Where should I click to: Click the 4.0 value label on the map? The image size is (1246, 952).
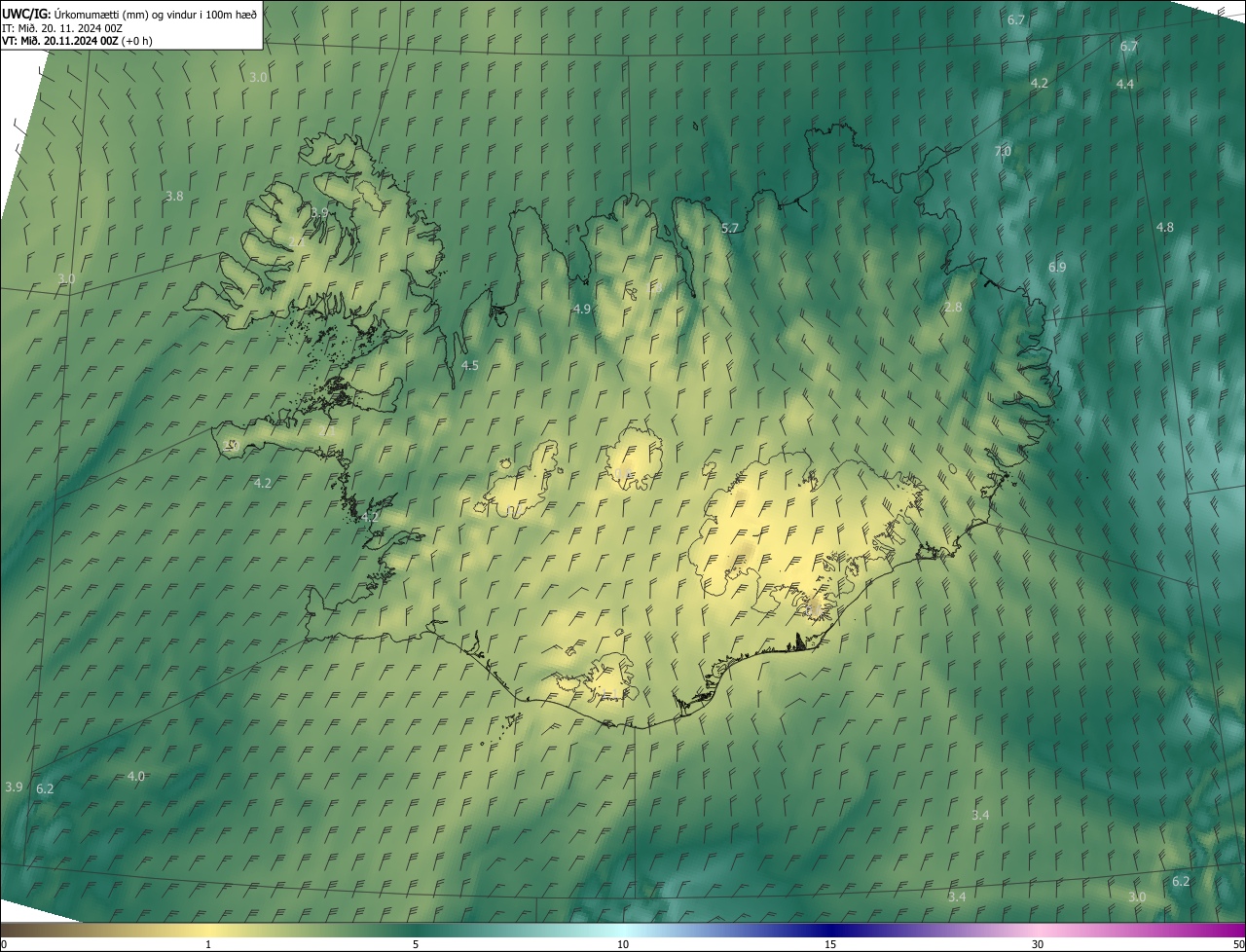[136, 776]
